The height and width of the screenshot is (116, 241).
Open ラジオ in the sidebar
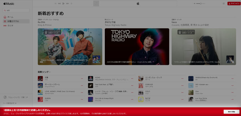coord(16,26)
